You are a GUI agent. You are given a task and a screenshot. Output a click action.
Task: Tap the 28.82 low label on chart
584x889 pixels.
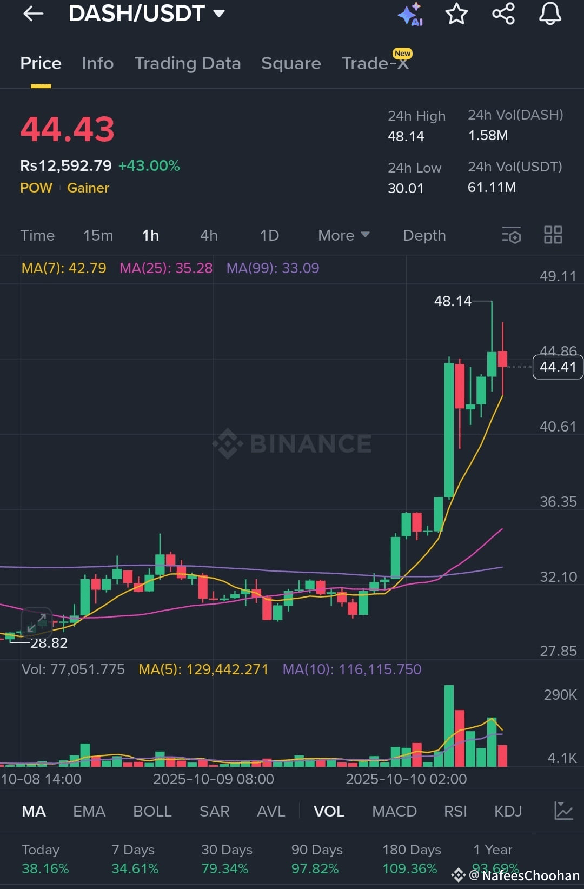49,643
